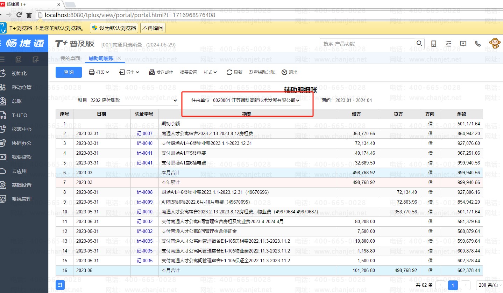Click the 移动仓管 sidebar icon

point(3,87)
